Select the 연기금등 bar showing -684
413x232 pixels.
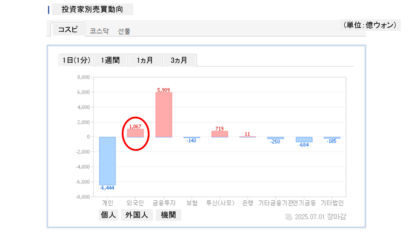click(304, 140)
